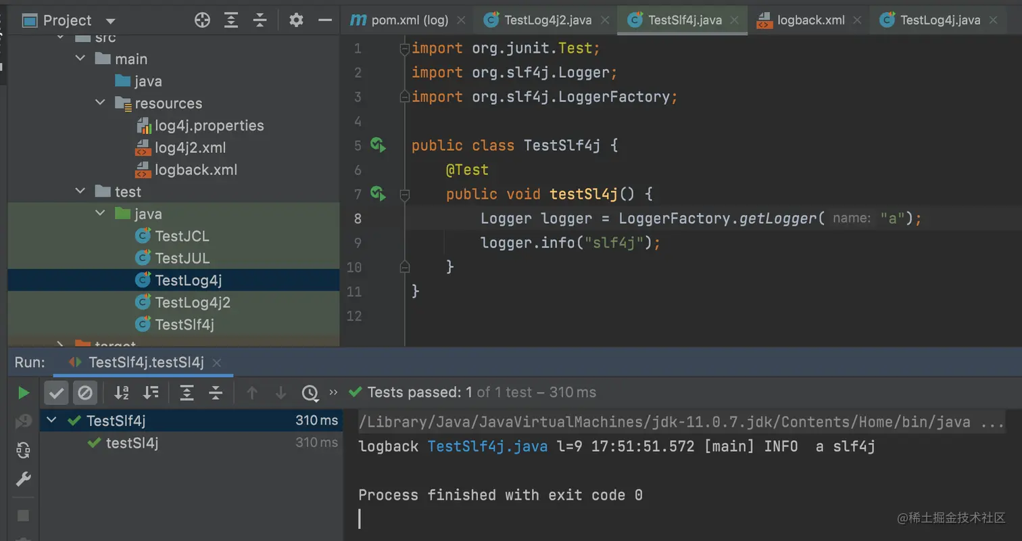1022x541 pixels.
Task: Close the logback.xml tab
Action: 857,20
